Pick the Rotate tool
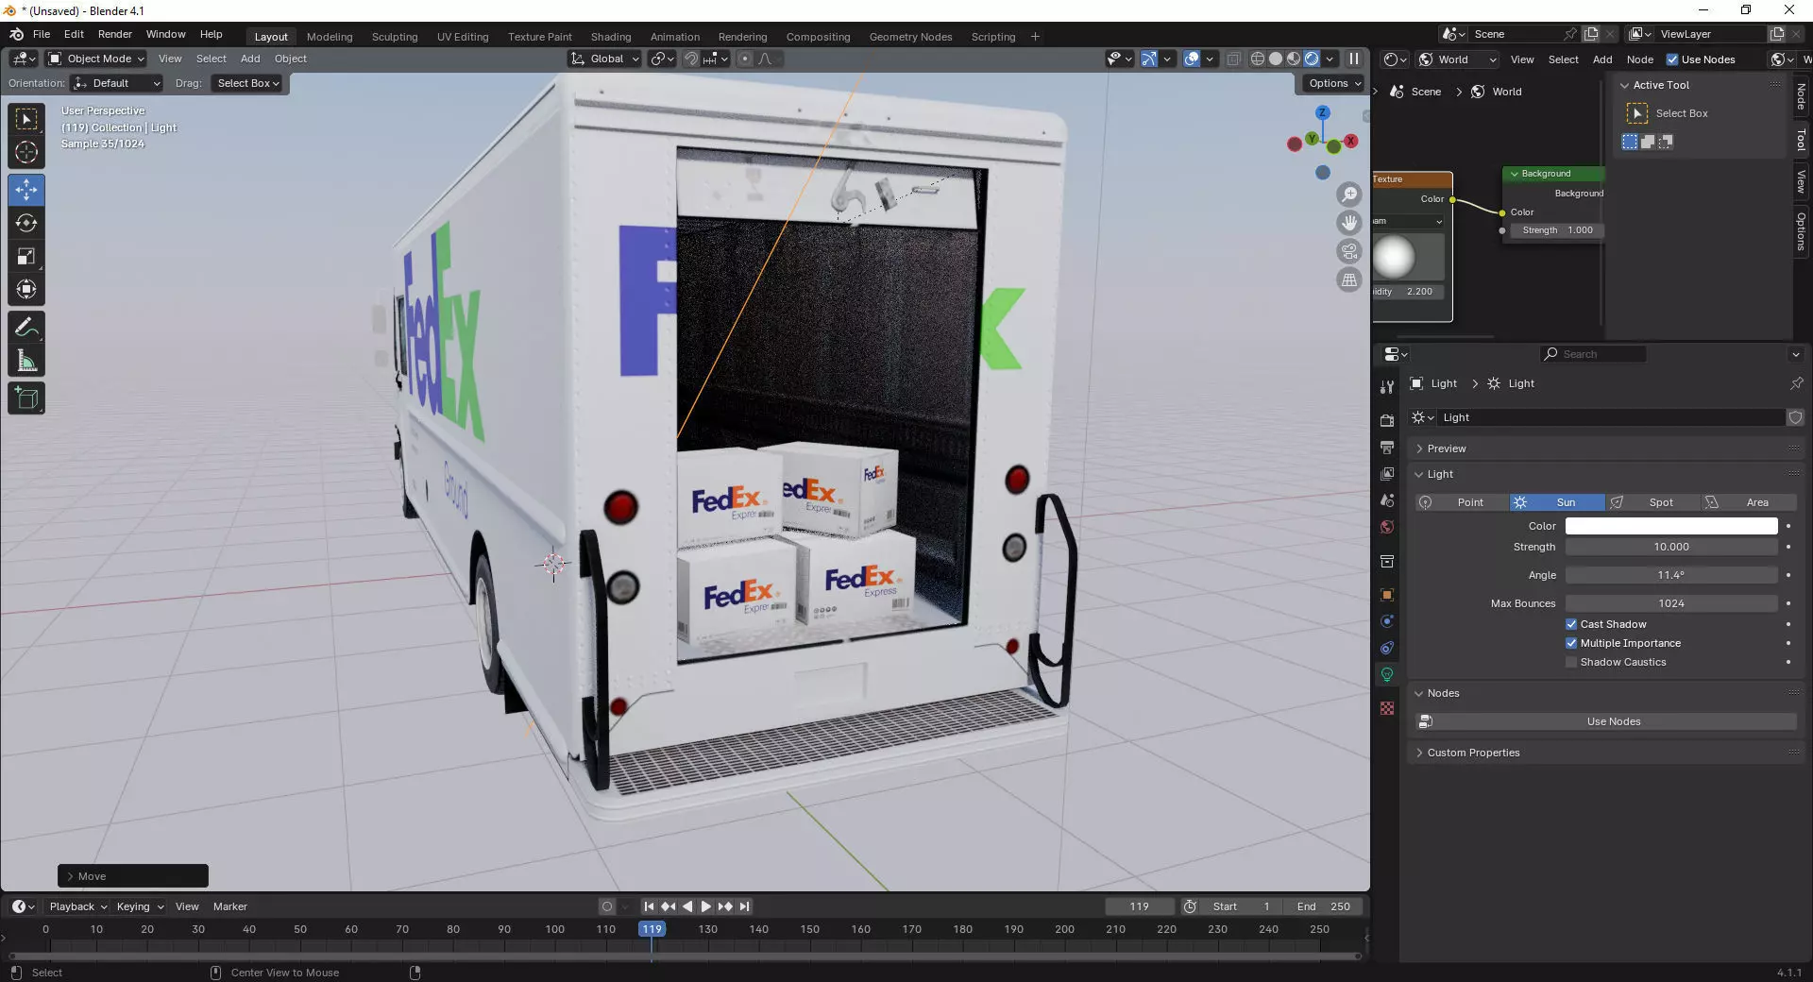 point(26,223)
